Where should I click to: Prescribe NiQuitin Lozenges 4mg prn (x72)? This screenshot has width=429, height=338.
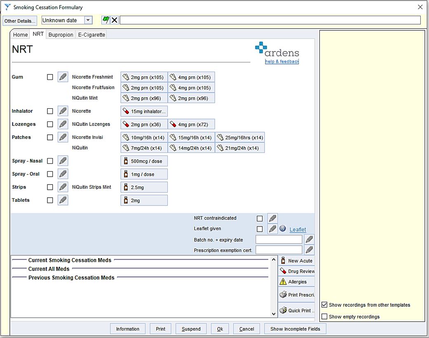(191, 124)
